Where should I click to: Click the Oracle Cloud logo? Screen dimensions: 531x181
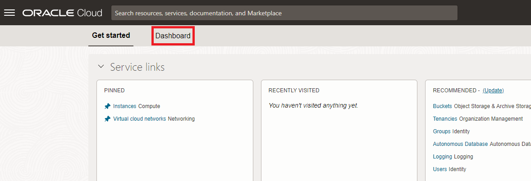pyautogui.click(x=62, y=13)
